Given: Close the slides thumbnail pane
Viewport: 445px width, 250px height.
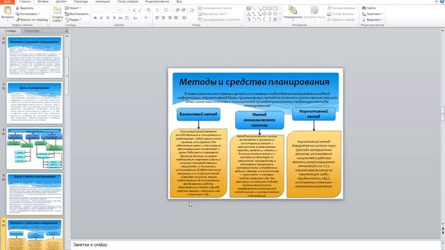Looking at the screenshot, I should (67, 31).
